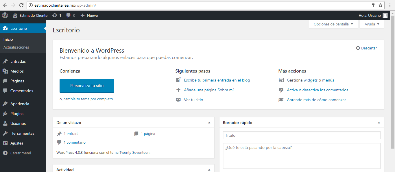The width and height of the screenshot is (395, 172).
Task: Click the updates refresh icon in admin bar
Action: coord(54,16)
